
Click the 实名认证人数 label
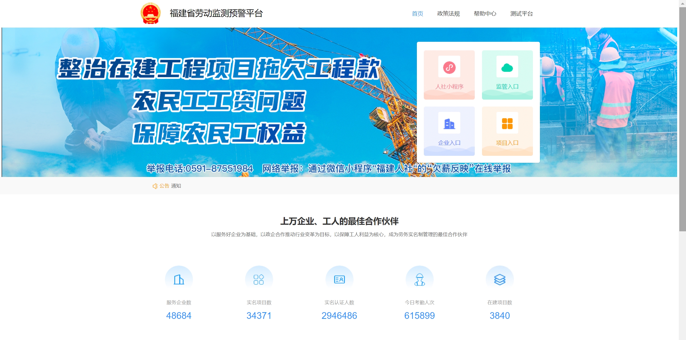point(339,302)
